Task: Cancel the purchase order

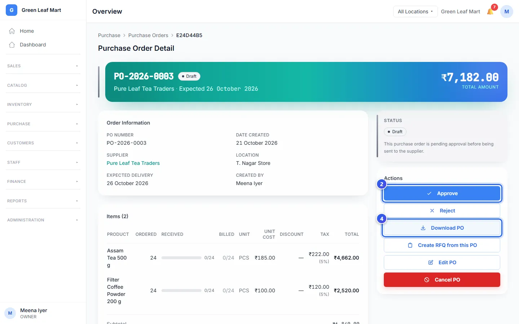Action: click(442, 280)
